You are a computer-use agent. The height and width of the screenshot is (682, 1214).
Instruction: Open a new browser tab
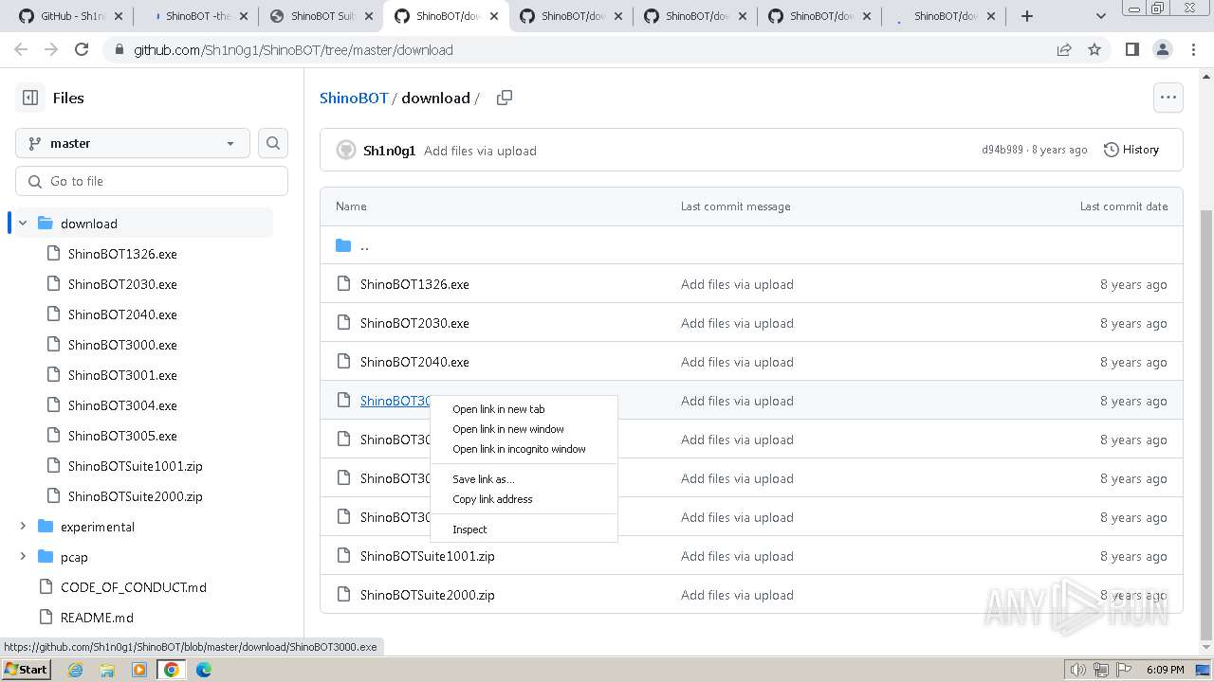pos(1027,16)
